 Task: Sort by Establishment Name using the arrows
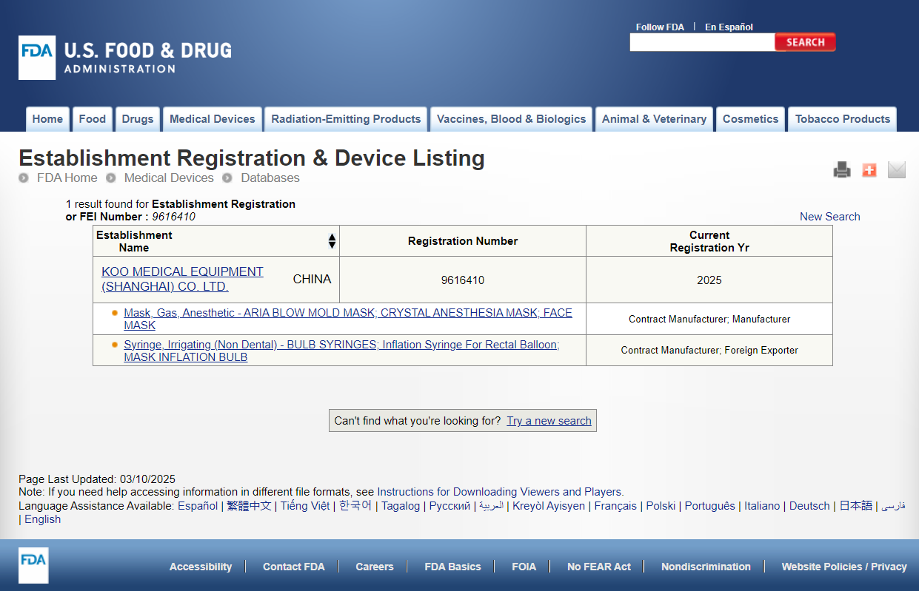[332, 241]
